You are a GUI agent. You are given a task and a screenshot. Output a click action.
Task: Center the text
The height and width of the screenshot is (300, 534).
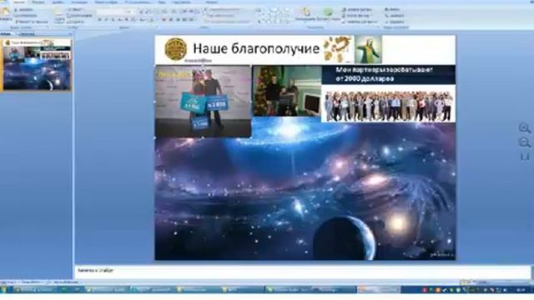(171, 20)
